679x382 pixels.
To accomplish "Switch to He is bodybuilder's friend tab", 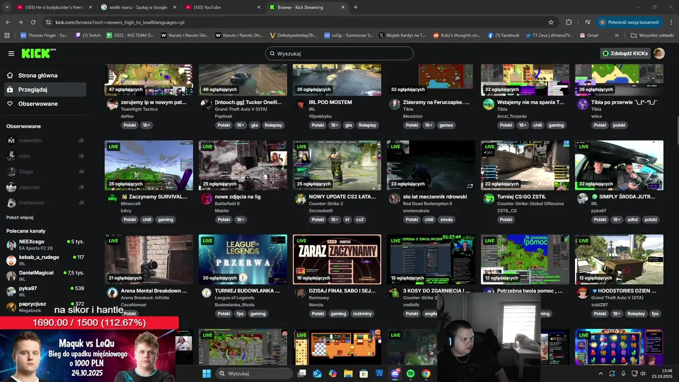I will pos(53,7).
